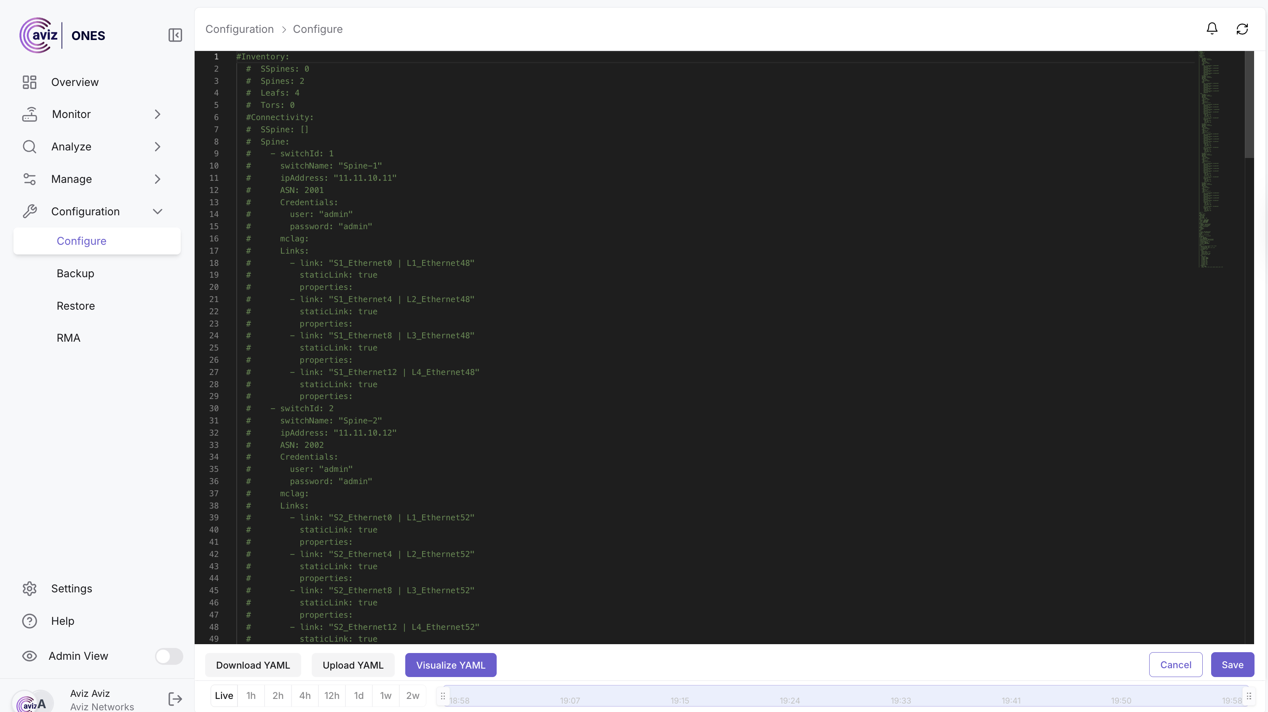Expand the Analyze menu chevron
1268x712 pixels.
(x=158, y=147)
